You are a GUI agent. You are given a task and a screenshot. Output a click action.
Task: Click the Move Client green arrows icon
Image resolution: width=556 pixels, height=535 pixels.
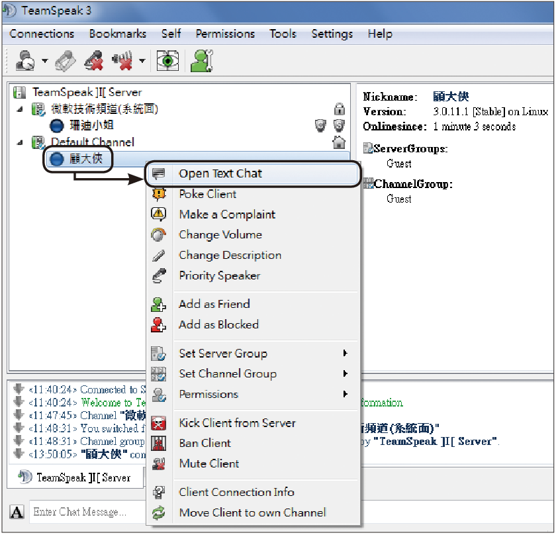click(x=158, y=512)
